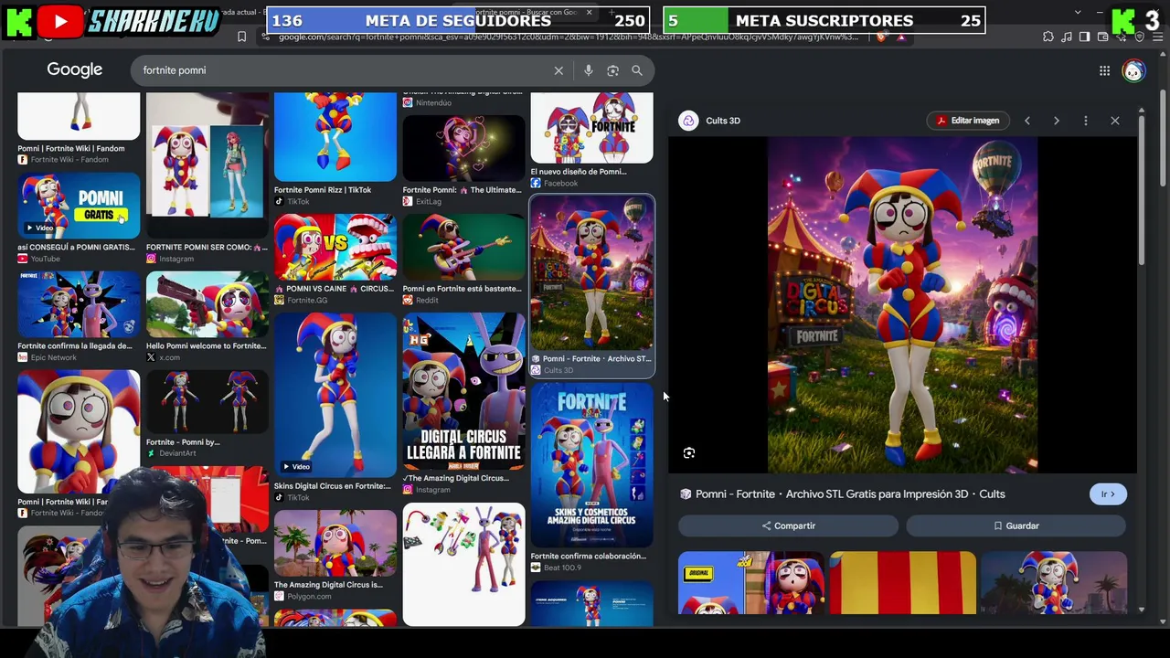Open the Pomni and Jax pickaxes white thumbnail

[x=464, y=564]
